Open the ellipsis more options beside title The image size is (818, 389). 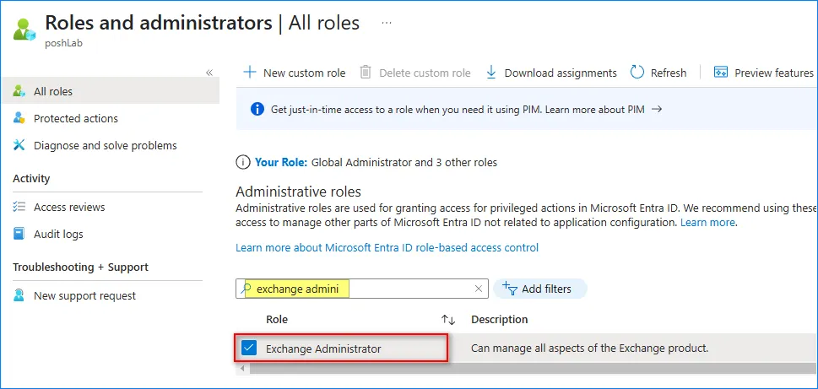coord(387,23)
